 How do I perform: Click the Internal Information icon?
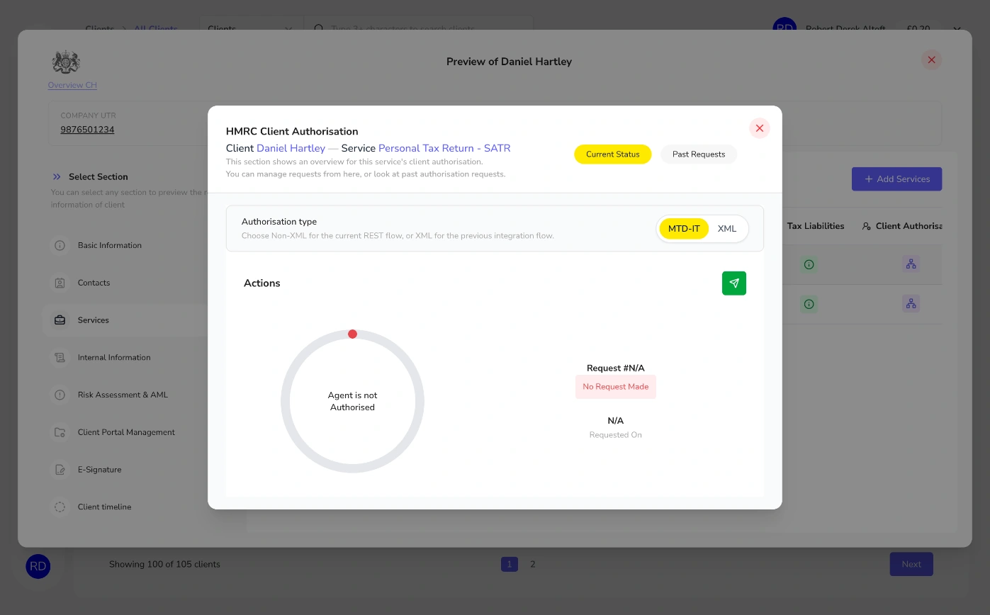[60, 358]
